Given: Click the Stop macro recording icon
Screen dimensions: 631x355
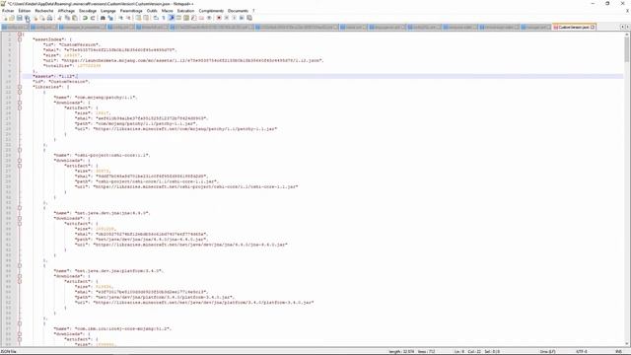Looking at the screenshot, I should (227, 18).
